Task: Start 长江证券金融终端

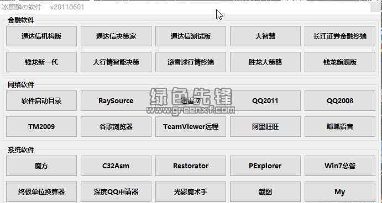Action: coord(340,36)
